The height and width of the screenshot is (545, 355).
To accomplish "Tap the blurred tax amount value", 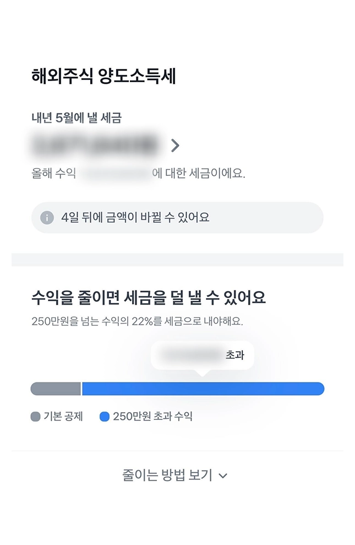I will (94, 145).
